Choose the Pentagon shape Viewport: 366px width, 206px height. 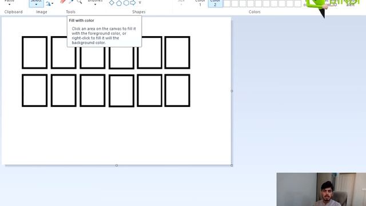click(x=119, y=3)
